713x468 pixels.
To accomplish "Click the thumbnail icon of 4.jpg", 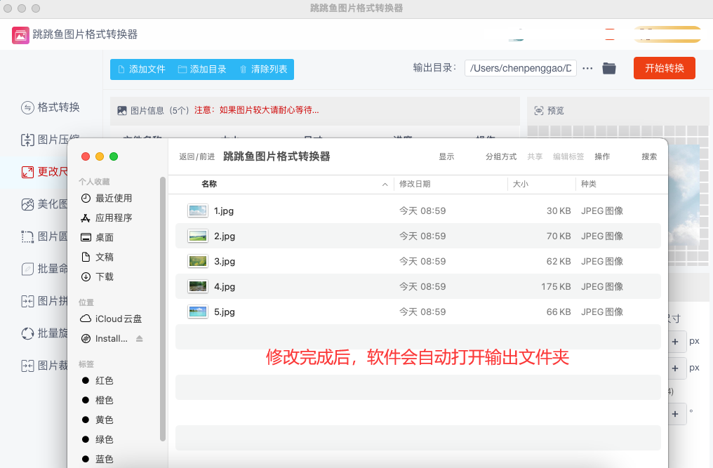I will [198, 286].
